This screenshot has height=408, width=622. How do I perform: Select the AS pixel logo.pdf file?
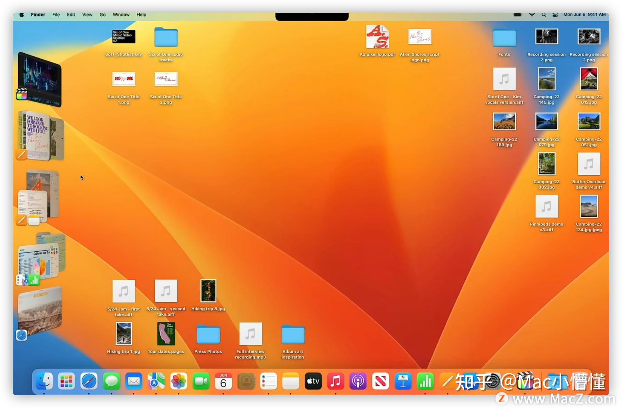tap(377, 41)
